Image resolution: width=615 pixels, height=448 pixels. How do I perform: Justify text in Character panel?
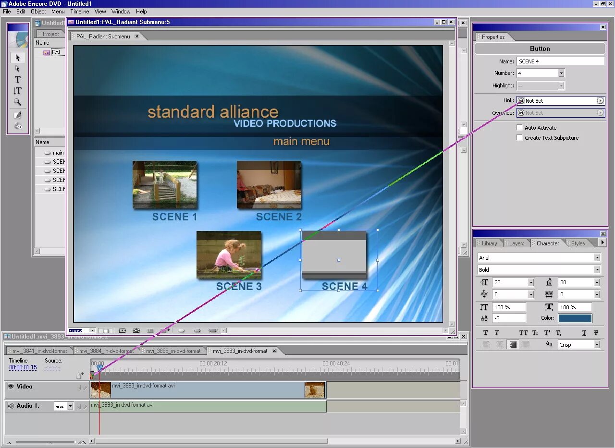pos(526,344)
